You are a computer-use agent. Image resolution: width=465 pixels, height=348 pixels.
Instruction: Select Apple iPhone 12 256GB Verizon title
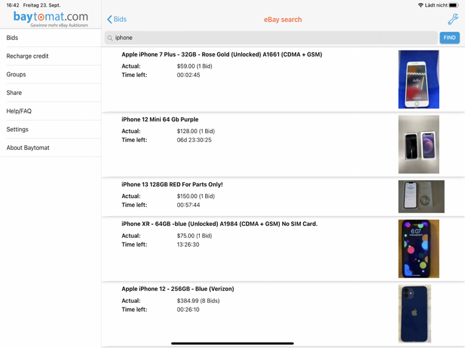[177, 289]
